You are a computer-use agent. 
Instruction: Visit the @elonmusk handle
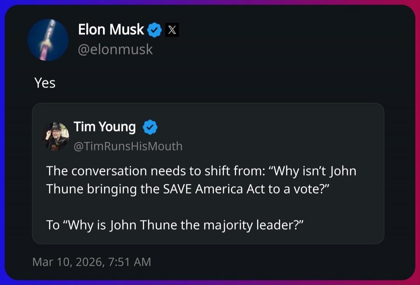pyautogui.click(x=115, y=49)
